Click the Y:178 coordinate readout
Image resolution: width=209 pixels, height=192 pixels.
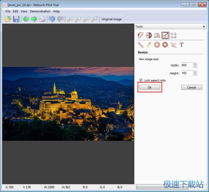[27, 187]
